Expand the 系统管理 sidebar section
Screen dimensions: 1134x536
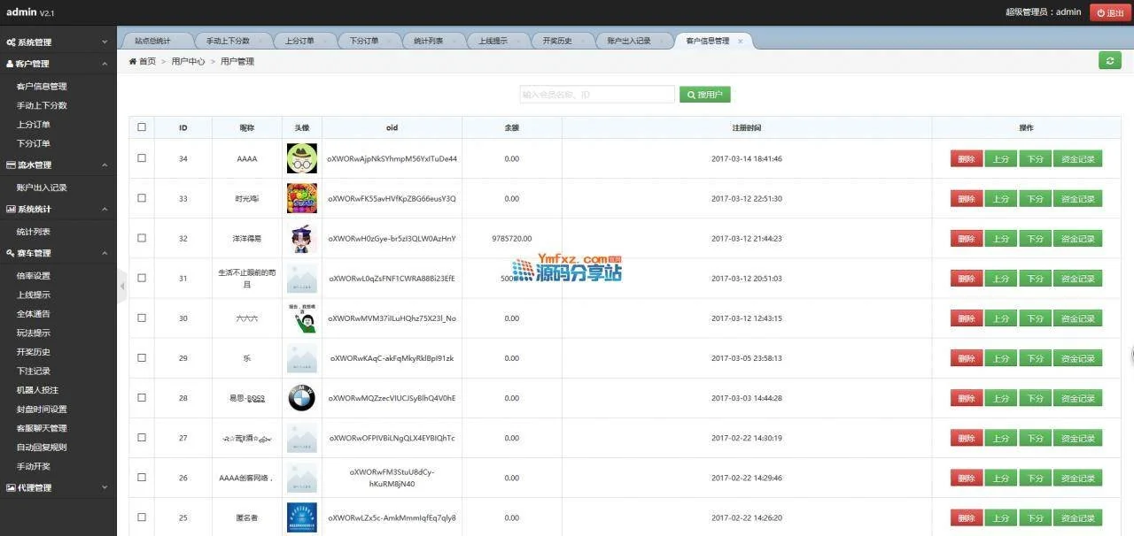pyautogui.click(x=58, y=42)
